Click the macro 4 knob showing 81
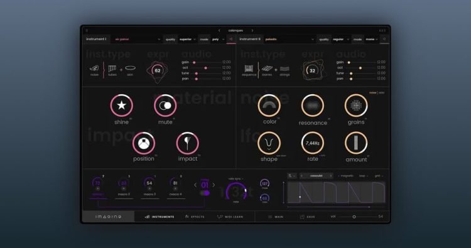471x248 pixels. click(x=175, y=183)
